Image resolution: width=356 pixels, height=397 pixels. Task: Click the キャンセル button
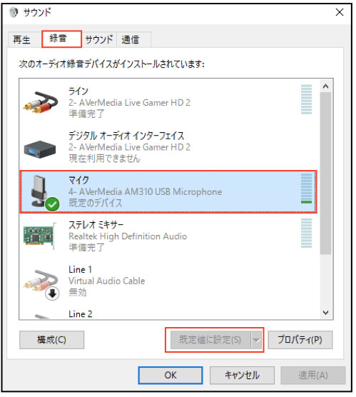242,376
